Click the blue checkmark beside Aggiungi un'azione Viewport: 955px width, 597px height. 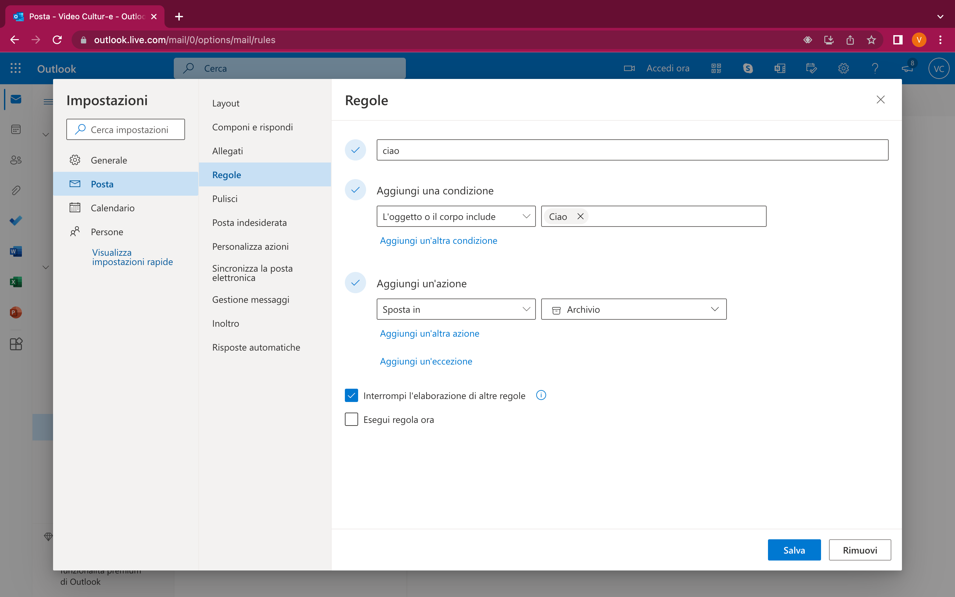[355, 283]
